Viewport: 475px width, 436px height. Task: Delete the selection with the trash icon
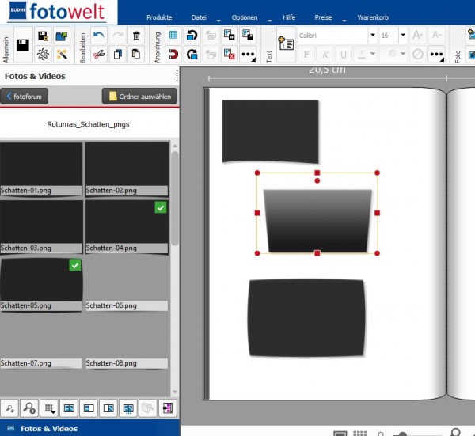136,36
